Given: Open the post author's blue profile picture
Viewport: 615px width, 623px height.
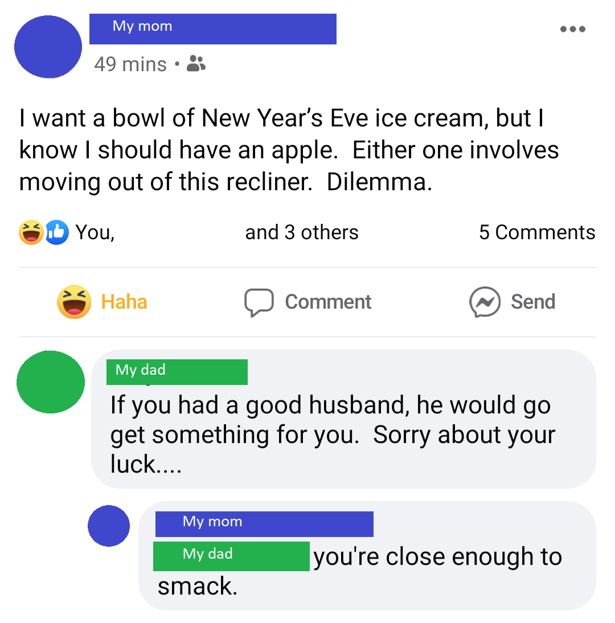Looking at the screenshot, I should (x=48, y=47).
